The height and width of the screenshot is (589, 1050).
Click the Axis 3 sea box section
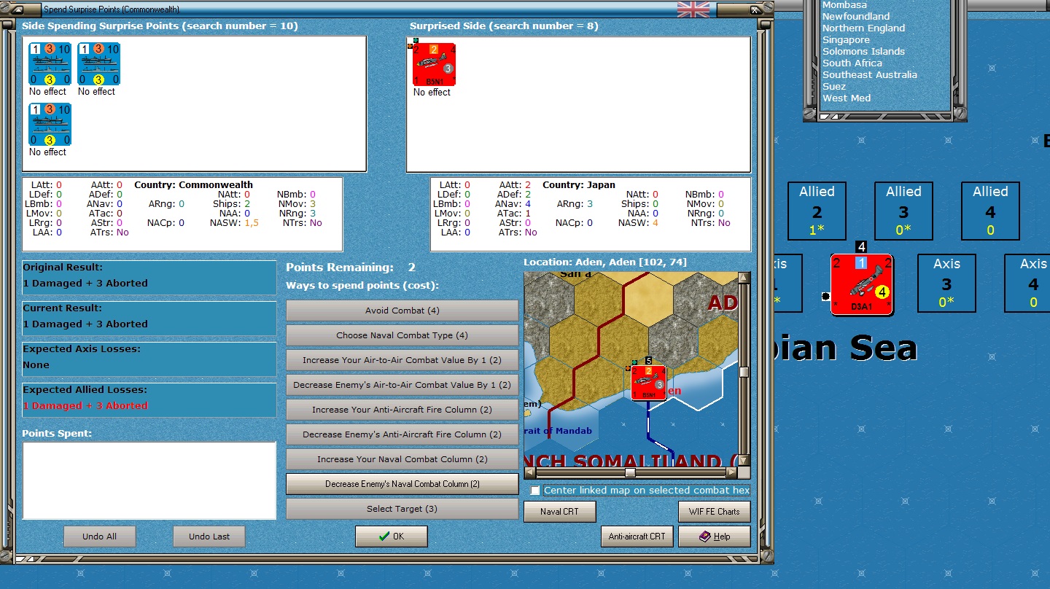tap(946, 283)
